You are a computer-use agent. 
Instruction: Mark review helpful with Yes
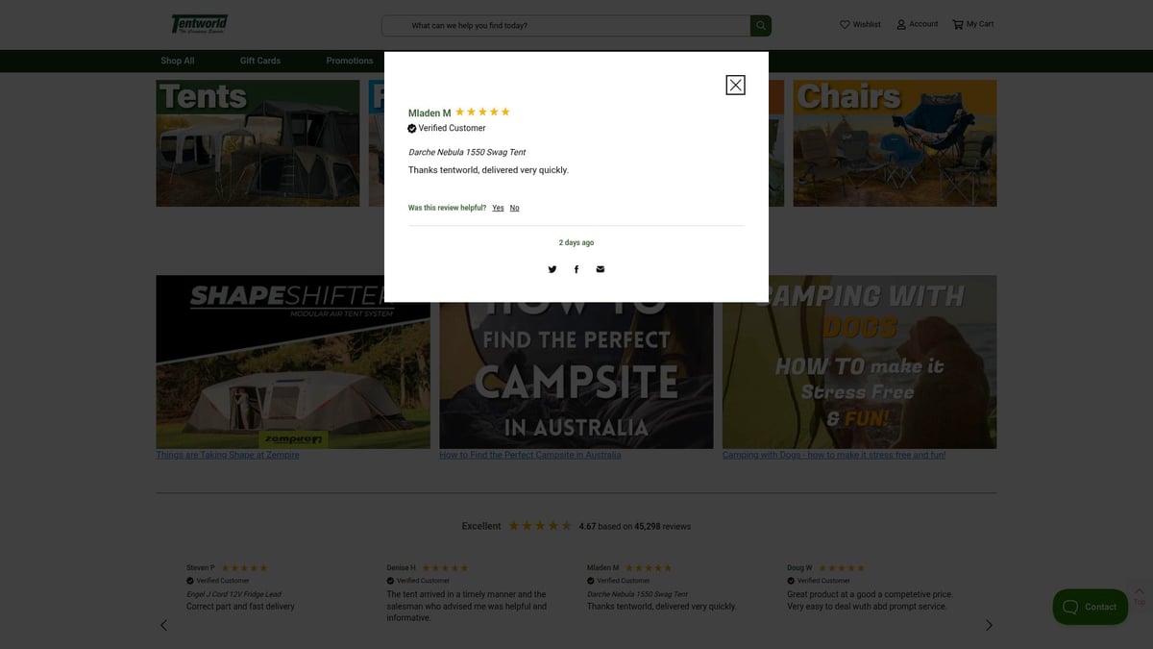pos(498,208)
